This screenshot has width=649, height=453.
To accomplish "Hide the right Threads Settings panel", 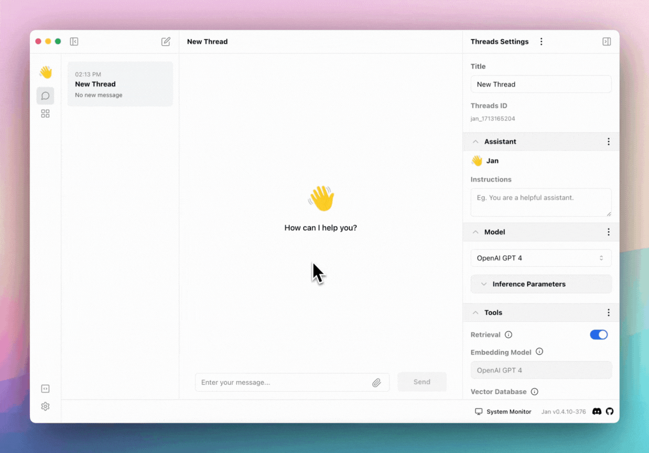I will pos(607,41).
